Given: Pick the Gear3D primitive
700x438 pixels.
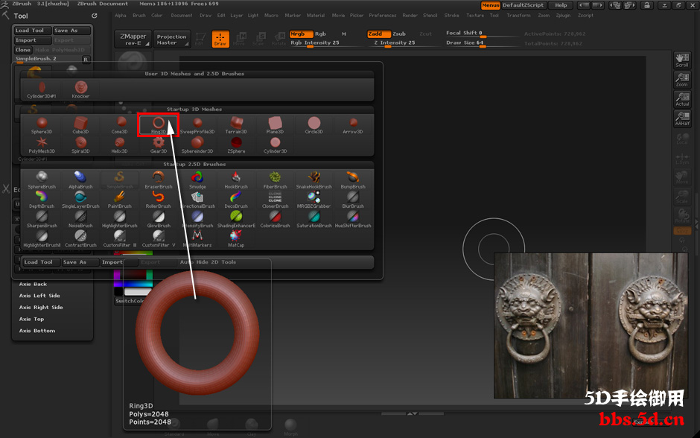Looking at the screenshot, I should [159, 145].
